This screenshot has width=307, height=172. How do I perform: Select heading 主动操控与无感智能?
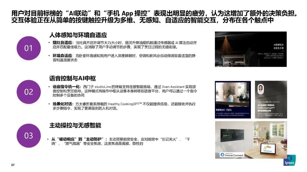coord(75,125)
